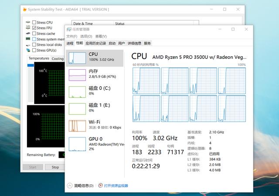Enable Stress GPU(s) checkbox
Image resolution: width=279 pixels, height=196 pixels.
34,51
